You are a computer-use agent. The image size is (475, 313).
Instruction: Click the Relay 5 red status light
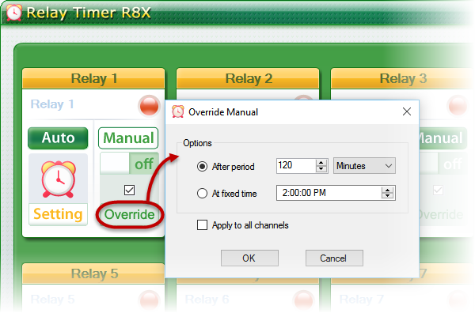[x=149, y=300]
